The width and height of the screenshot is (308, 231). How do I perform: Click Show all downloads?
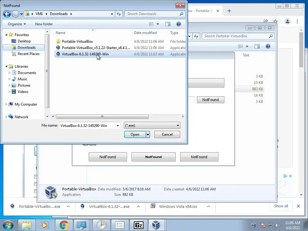281,206
